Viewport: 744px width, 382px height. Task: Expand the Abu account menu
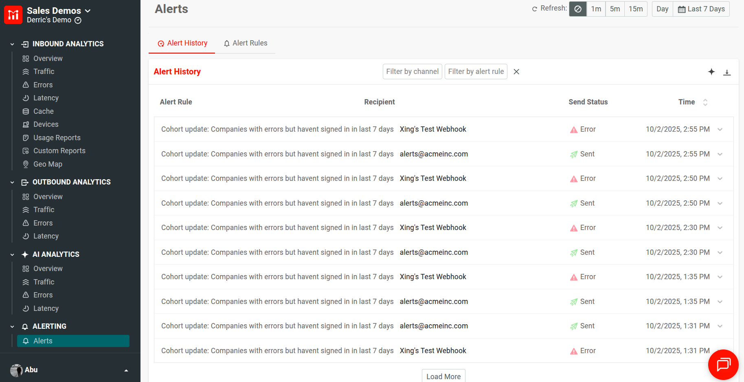[125, 370]
